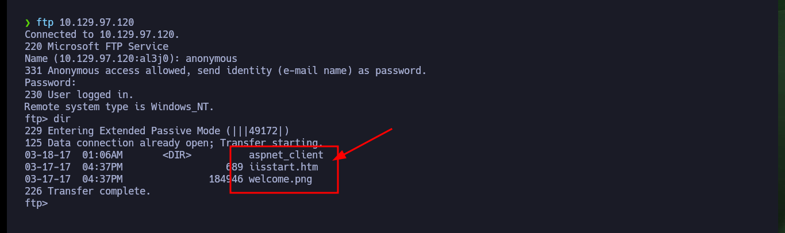Screen dimensions: 785x233
Task: Click the 220 Microsoft FTP Service line
Action: click(97, 46)
